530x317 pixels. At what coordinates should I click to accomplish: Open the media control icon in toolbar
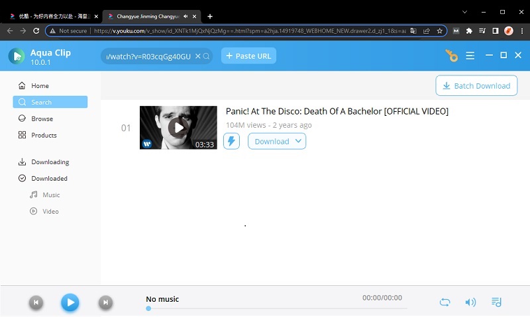point(482,30)
